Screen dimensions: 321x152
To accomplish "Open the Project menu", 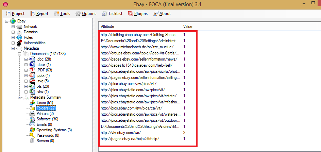I will 15,14.
